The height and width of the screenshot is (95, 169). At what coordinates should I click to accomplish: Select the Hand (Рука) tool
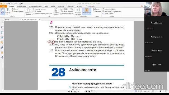[x=3, y=11]
